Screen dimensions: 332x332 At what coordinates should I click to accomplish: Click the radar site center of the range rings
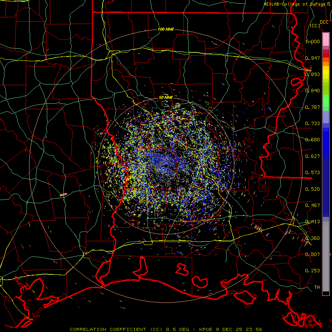click(166, 166)
